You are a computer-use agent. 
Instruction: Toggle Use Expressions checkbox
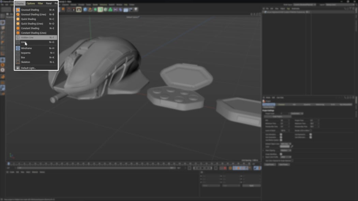(x=311, y=135)
